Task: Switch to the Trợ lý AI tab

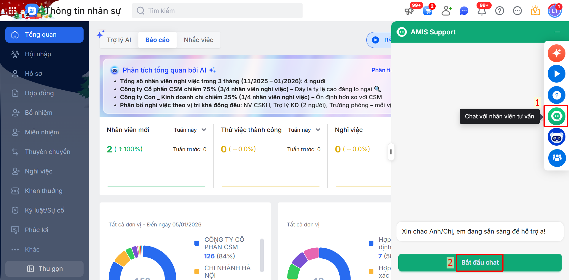Action: 119,40
